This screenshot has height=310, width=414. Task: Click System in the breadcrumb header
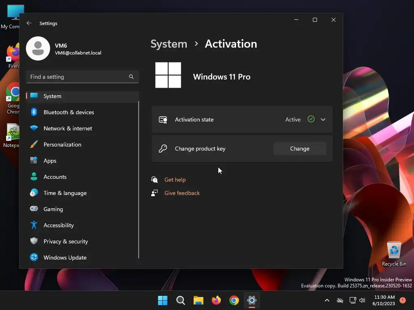(x=169, y=44)
